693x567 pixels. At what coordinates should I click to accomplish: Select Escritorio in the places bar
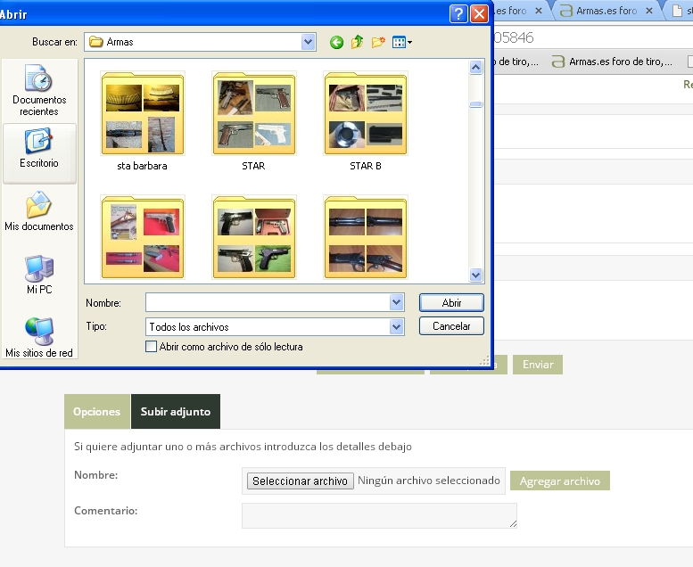click(39, 148)
